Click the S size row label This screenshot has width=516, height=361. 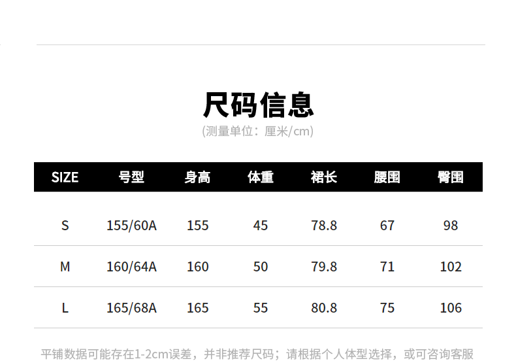[x=65, y=226]
